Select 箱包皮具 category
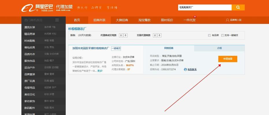 tap(30, 47)
